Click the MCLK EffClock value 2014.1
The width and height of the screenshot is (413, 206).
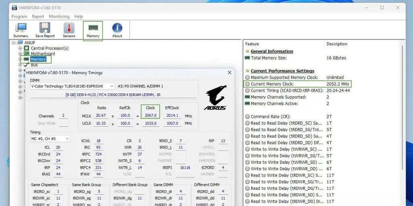pos(172,115)
